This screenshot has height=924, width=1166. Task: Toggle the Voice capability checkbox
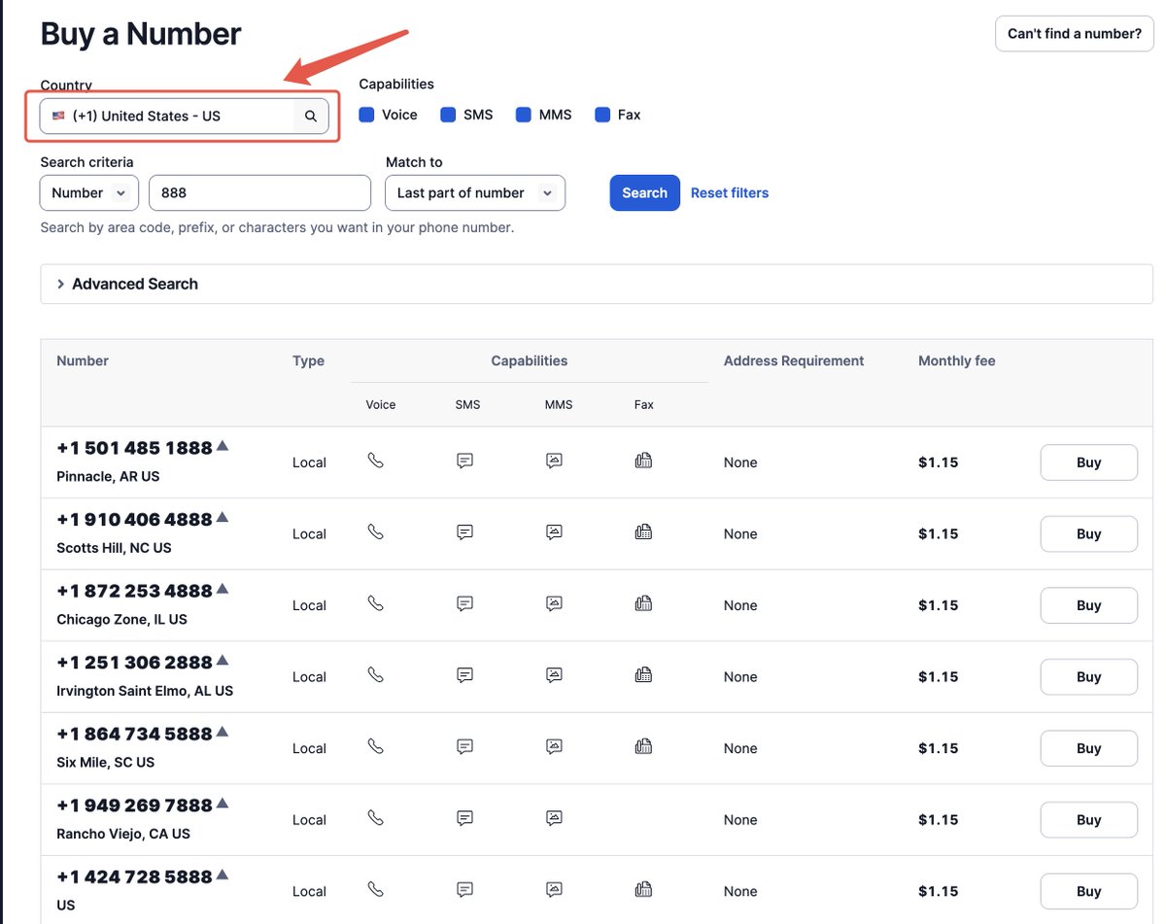click(x=367, y=115)
